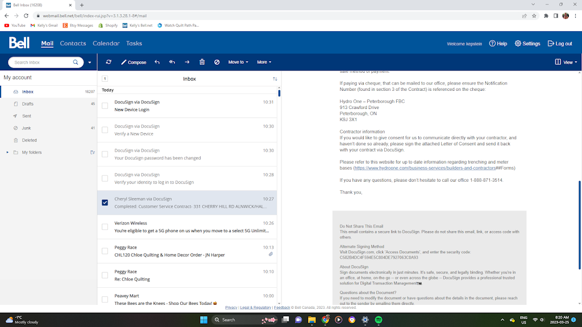Click the Reply All double-arrow icon
582x327 pixels.
pos(172,62)
